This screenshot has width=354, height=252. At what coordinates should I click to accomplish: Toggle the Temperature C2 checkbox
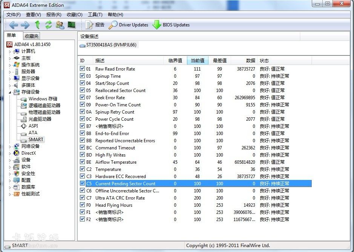pos(83,169)
